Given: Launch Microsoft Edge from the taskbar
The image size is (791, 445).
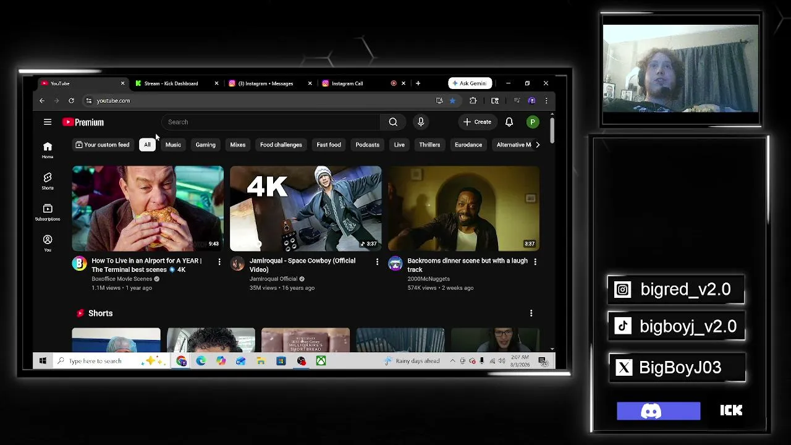Looking at the screenshot, I should click(201, 361).
